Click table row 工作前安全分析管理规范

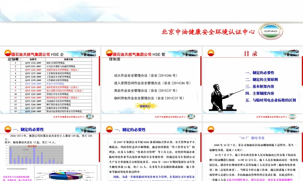point(51,77)
